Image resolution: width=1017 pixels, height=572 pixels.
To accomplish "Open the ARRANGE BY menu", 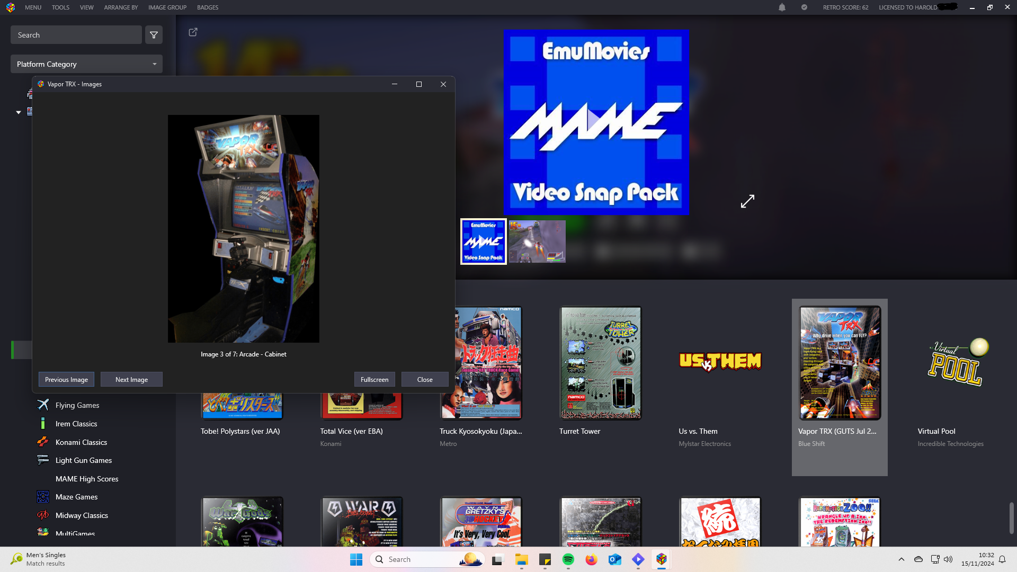I will (x=121, y=7).
